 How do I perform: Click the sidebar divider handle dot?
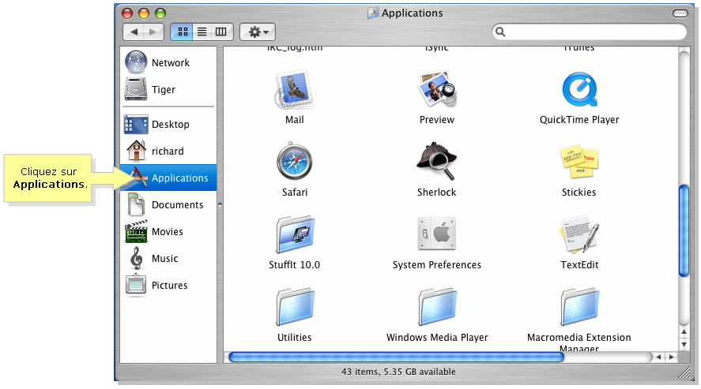click(220, 205)
